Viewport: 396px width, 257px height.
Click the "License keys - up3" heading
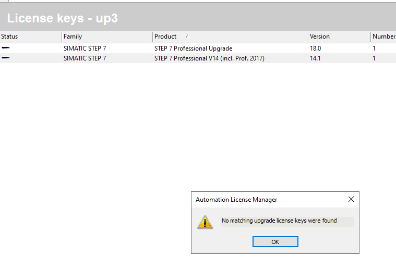pos(62,19)
